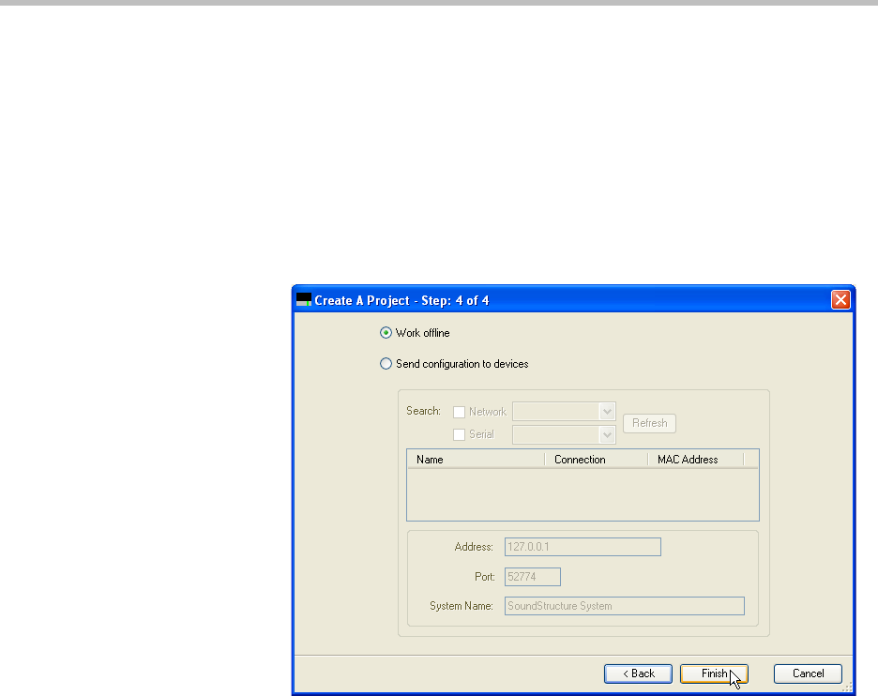
Task: Close the Create A Project dialog
Action: click(x=840, y=300)
